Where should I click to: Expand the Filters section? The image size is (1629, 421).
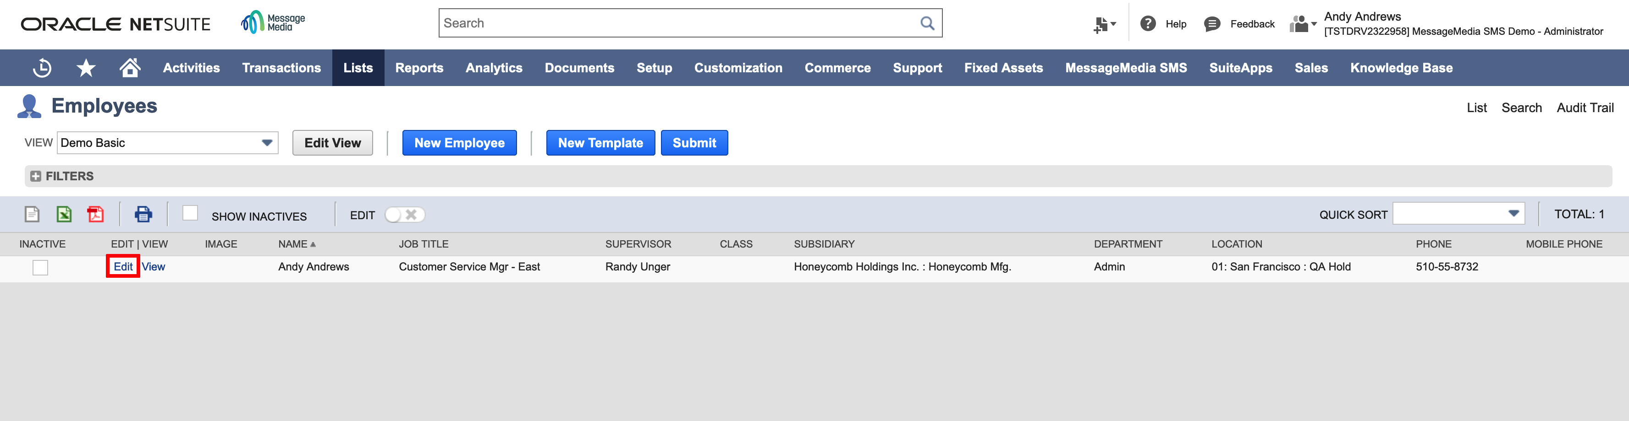click(36, 176)
